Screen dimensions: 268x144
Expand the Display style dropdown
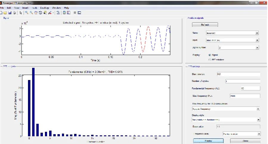tap(258, 120)
